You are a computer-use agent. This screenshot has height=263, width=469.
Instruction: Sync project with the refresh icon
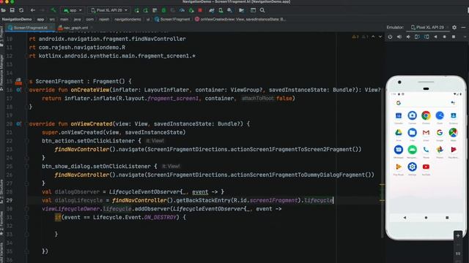coord(21,10)
